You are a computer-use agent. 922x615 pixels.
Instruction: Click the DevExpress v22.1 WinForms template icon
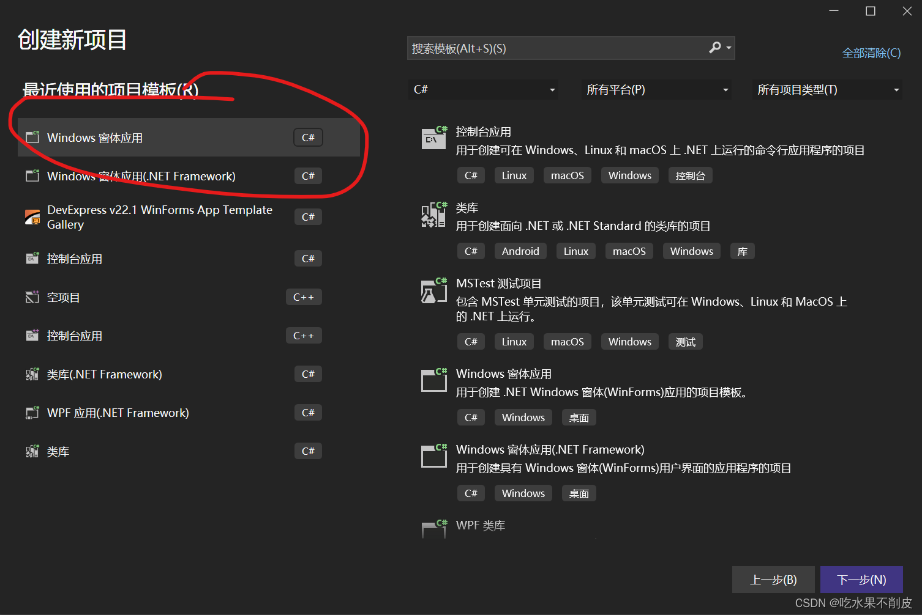pos(32,217)
